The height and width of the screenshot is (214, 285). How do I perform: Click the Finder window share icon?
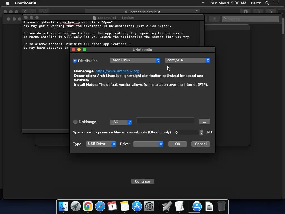coord(215,19)
